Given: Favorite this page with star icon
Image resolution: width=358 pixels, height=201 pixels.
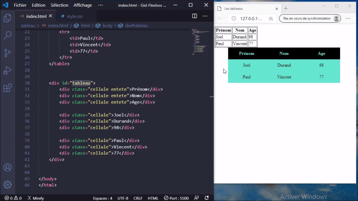Looking at the screenshot, I should click(271, 18).
